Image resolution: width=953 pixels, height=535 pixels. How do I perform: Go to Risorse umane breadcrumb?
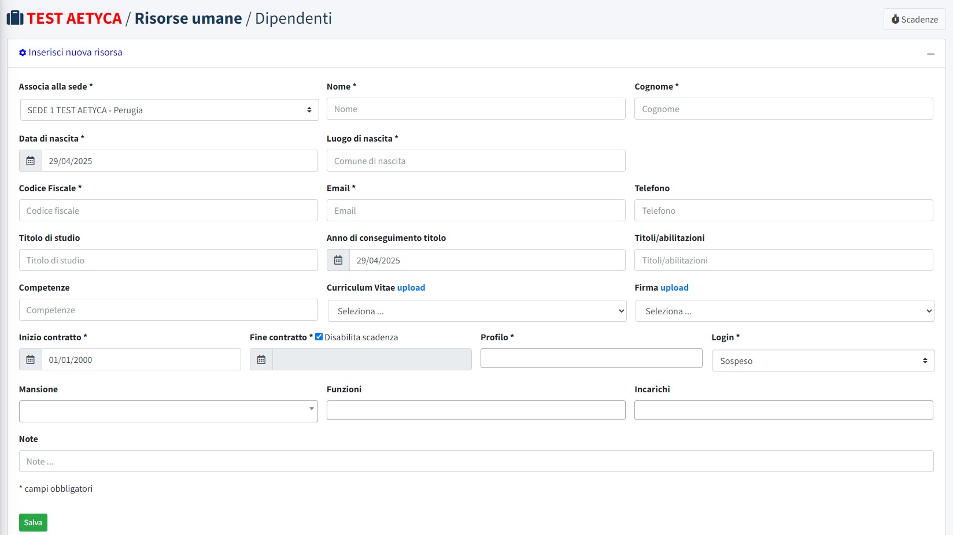click(188, 18)
